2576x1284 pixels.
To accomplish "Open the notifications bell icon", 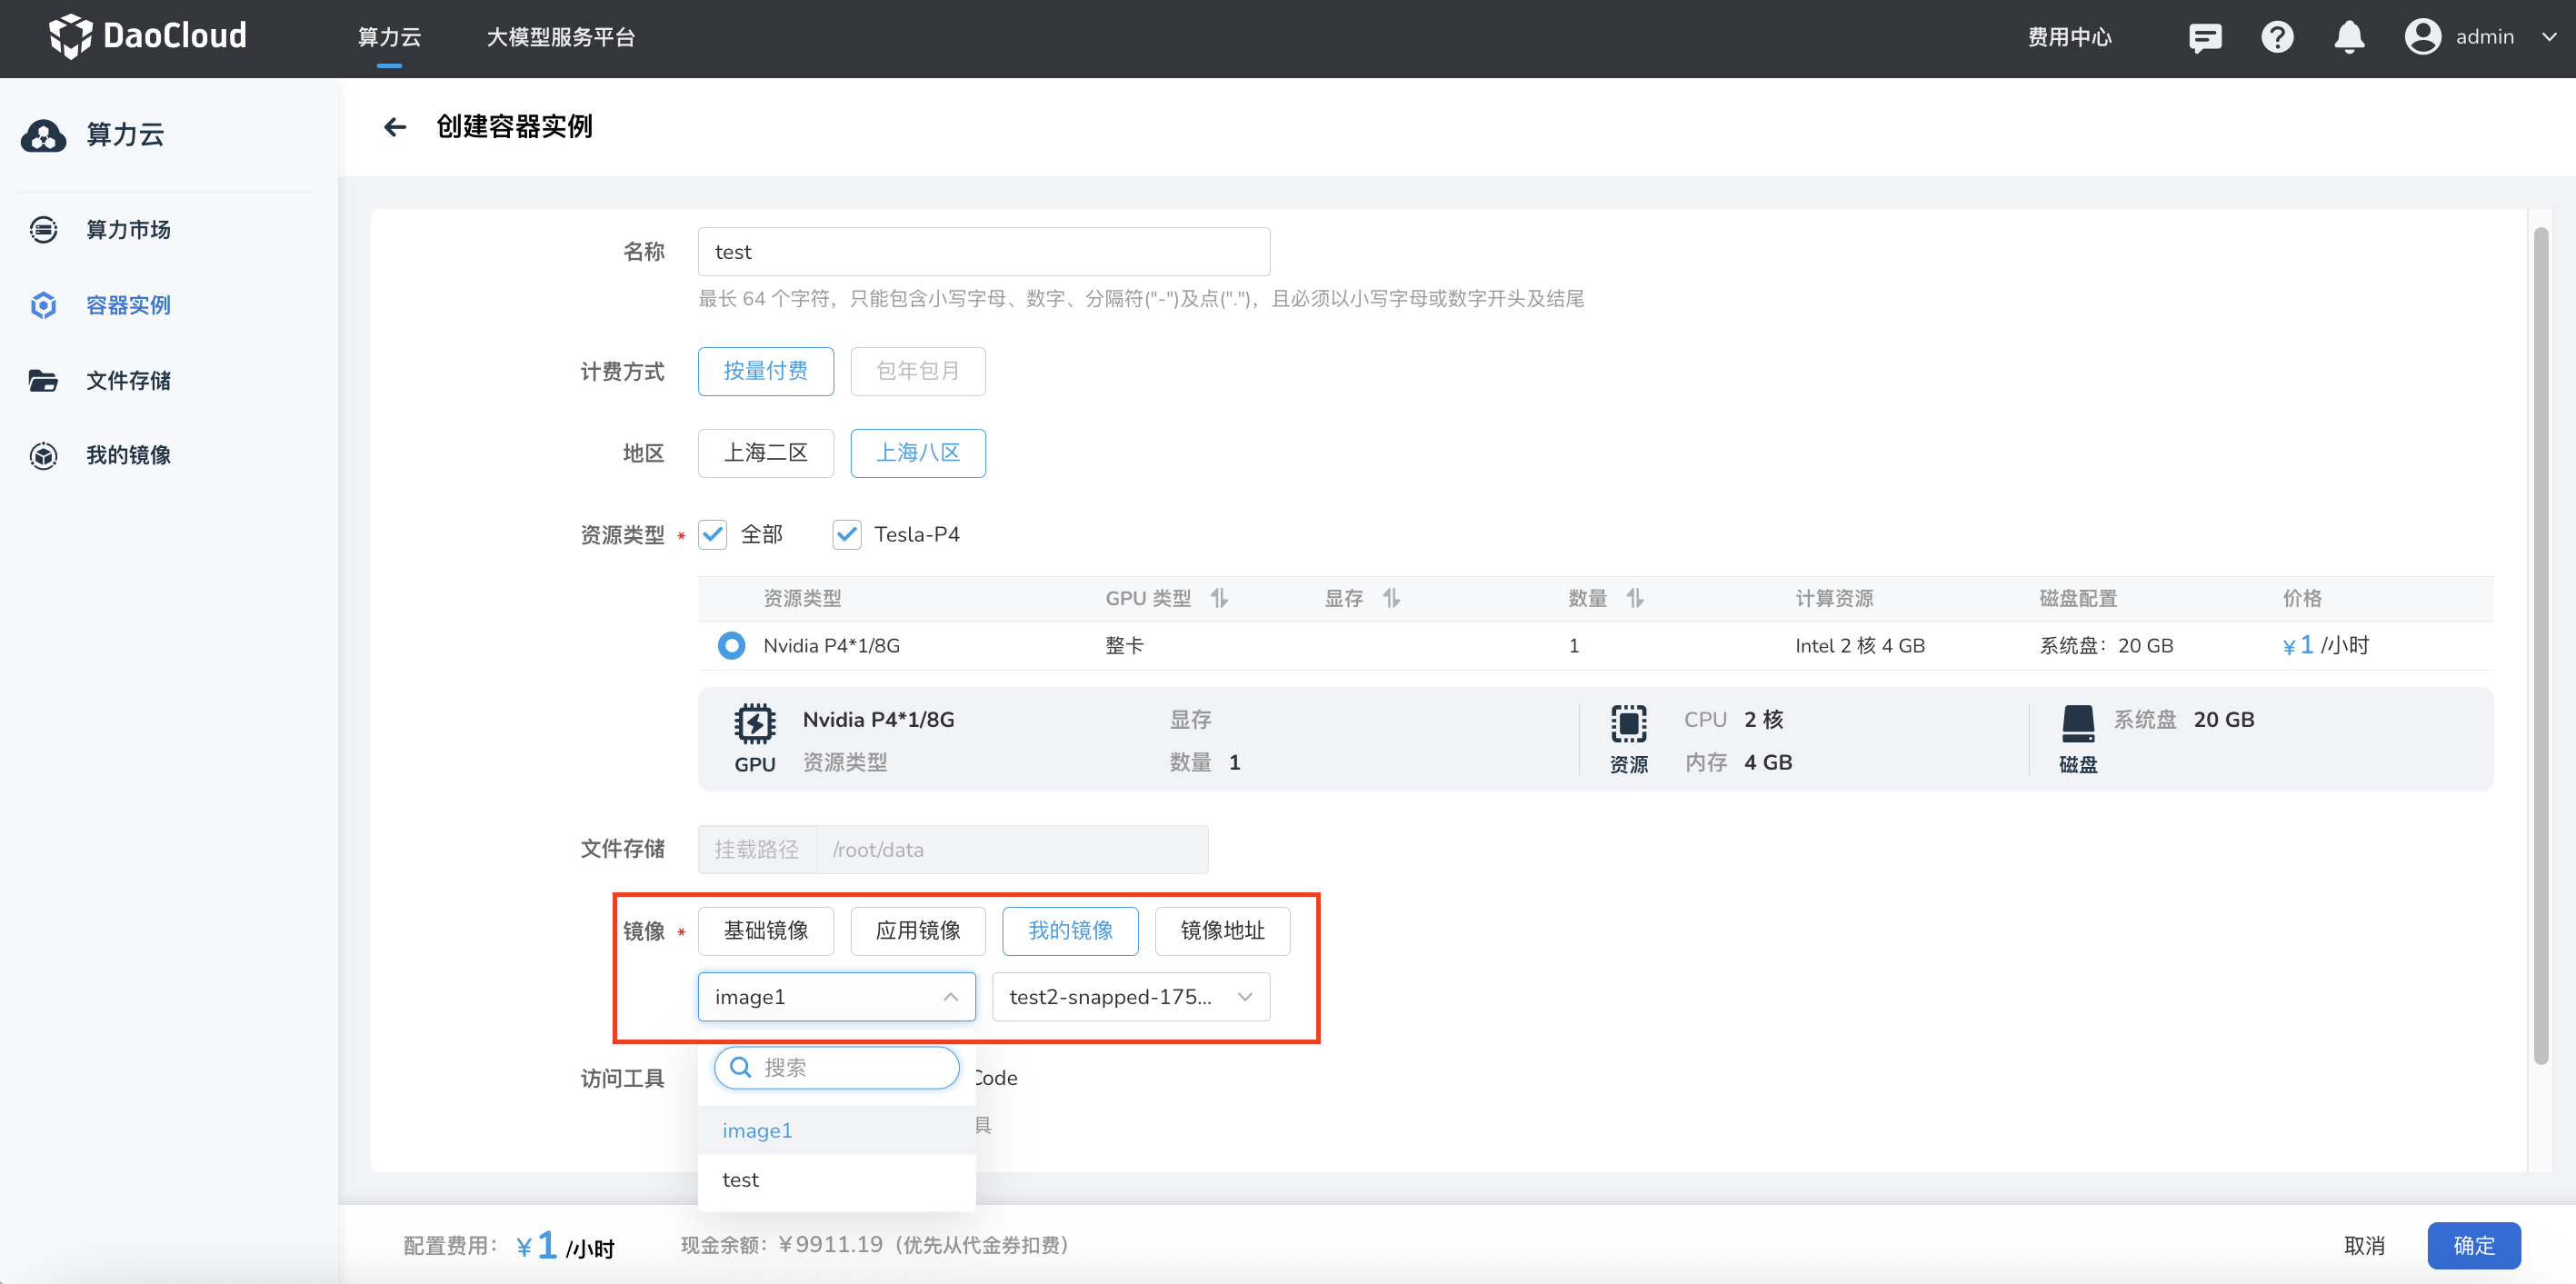I will (x=2349, y=38).
